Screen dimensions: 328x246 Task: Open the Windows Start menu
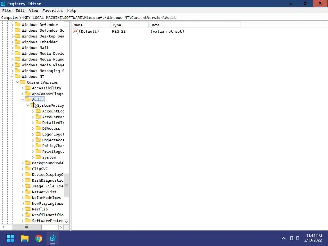10,238
